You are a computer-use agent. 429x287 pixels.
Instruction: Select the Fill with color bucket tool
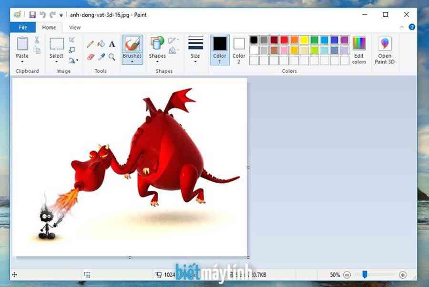coord(101,44)
